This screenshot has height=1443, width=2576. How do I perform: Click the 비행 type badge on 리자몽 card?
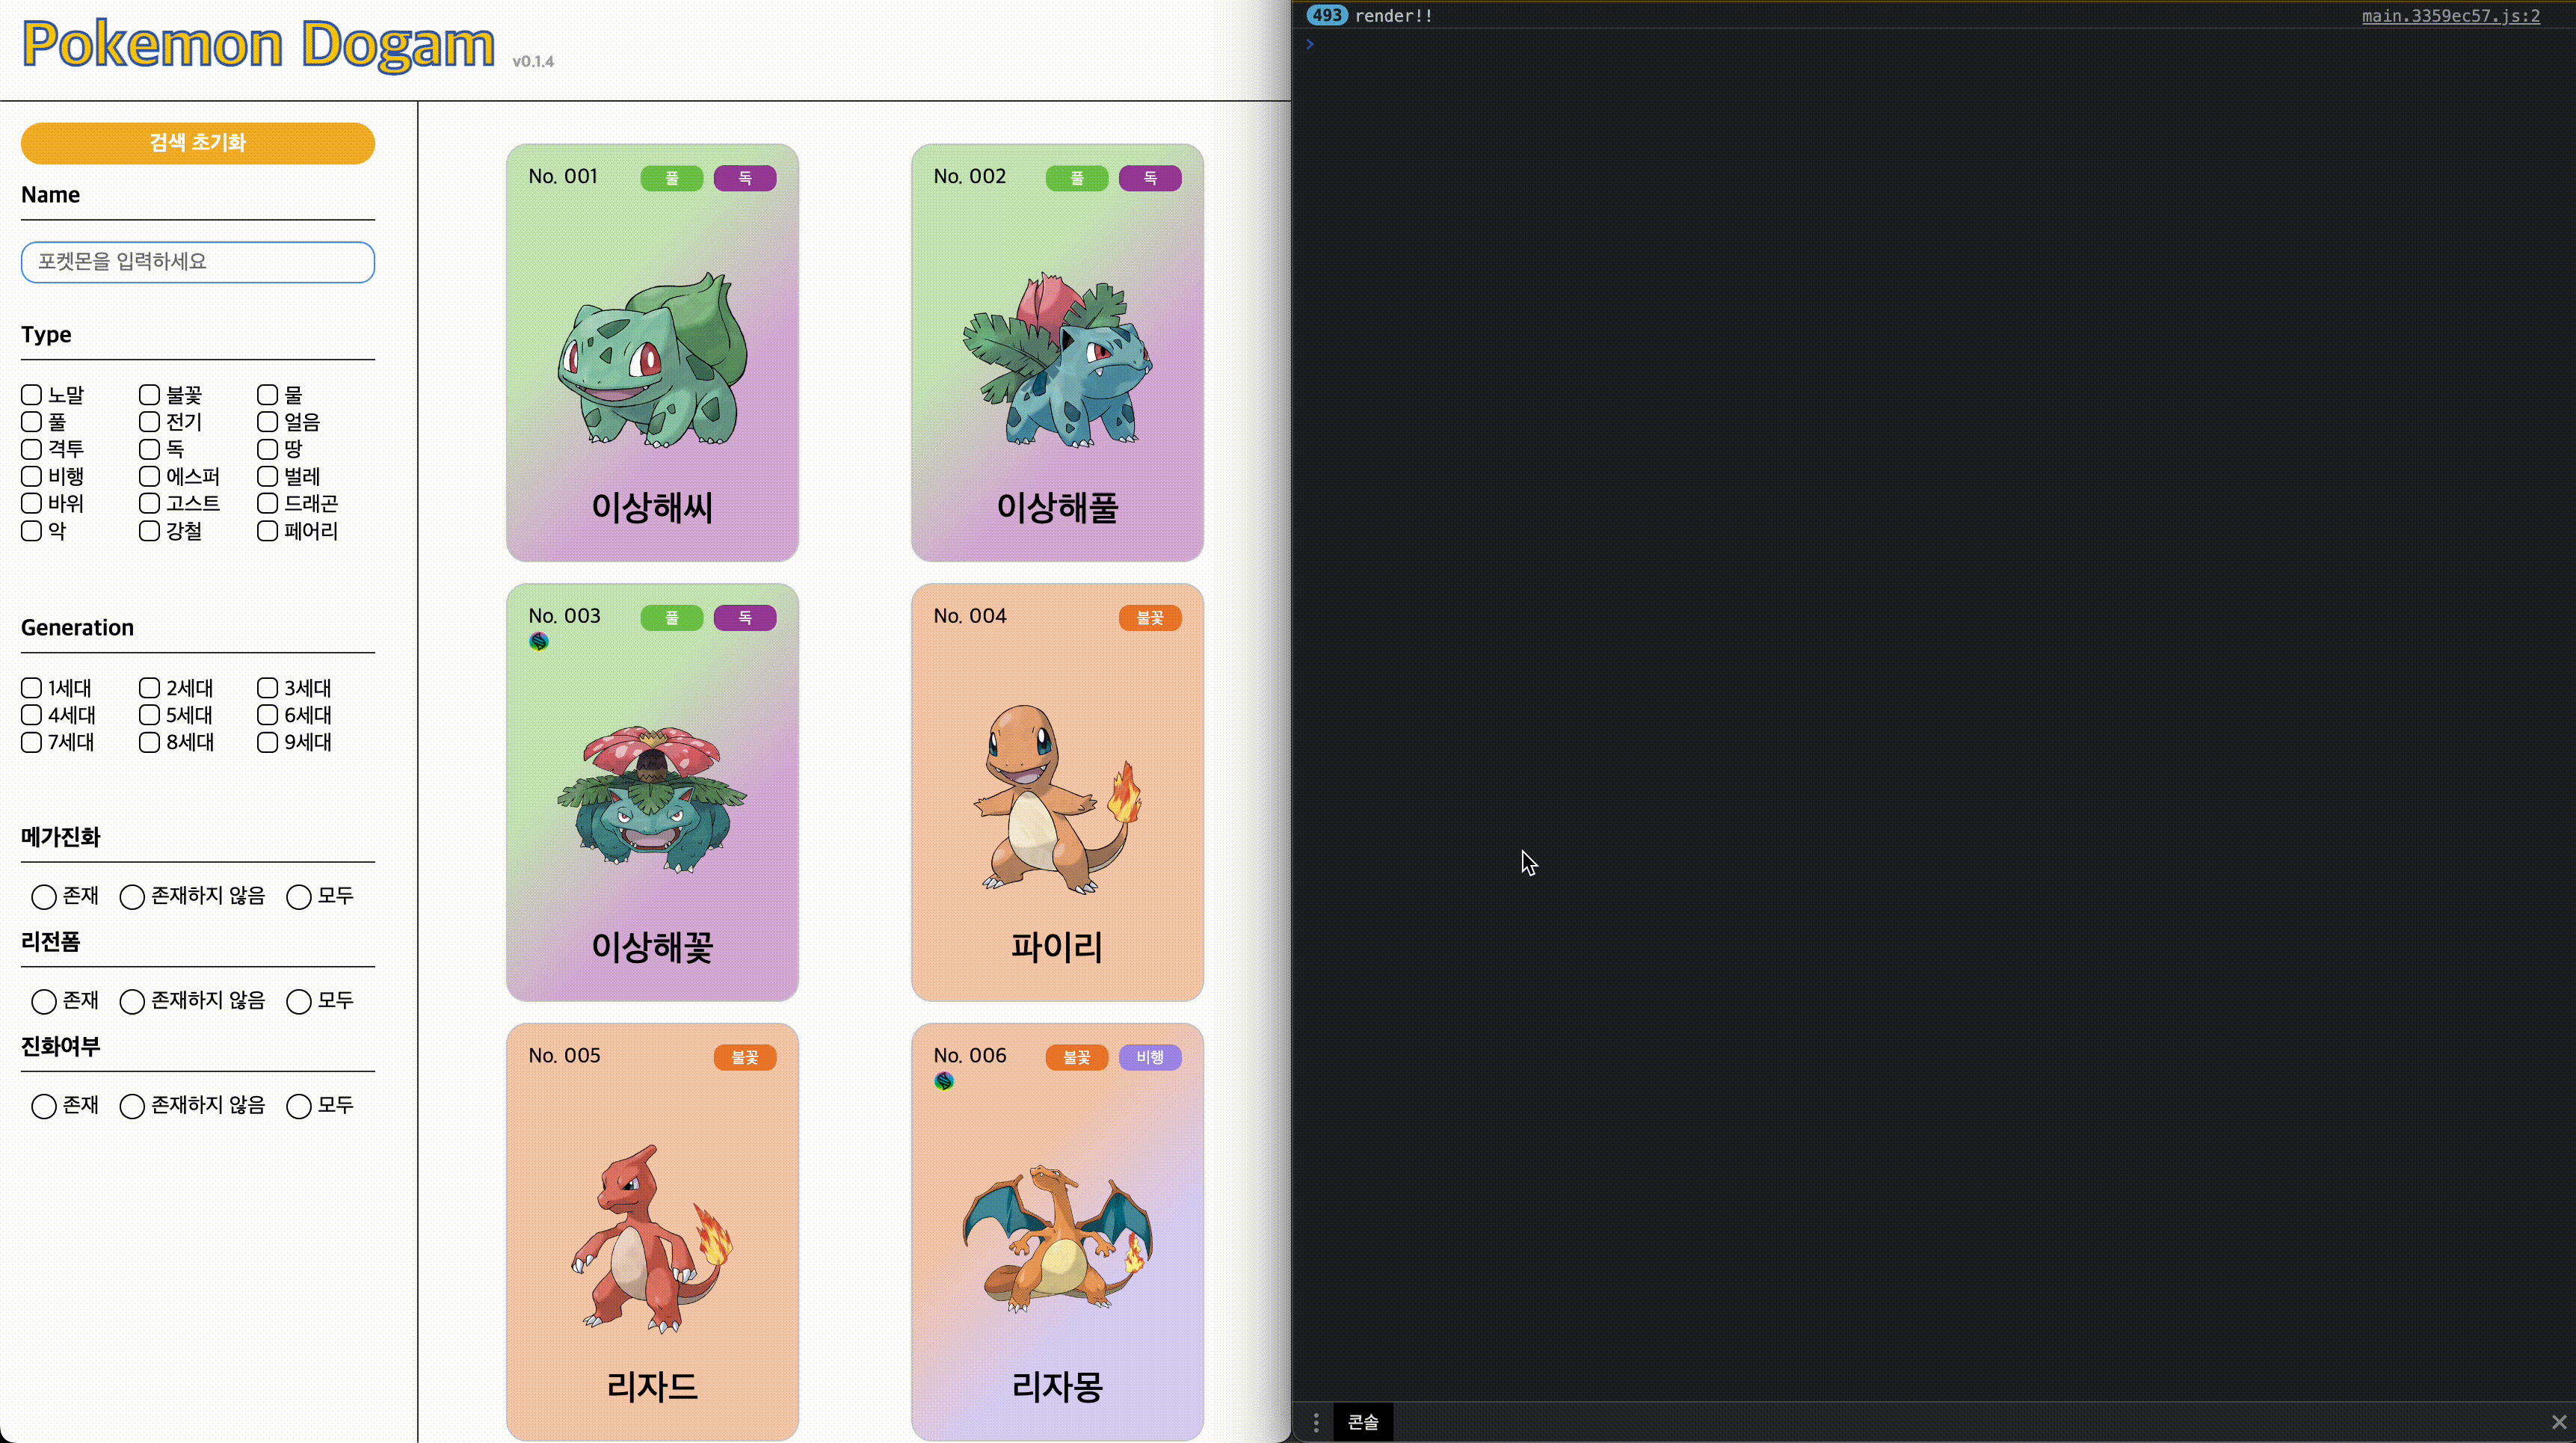pyautogui.click(x=1150, y=1057)
